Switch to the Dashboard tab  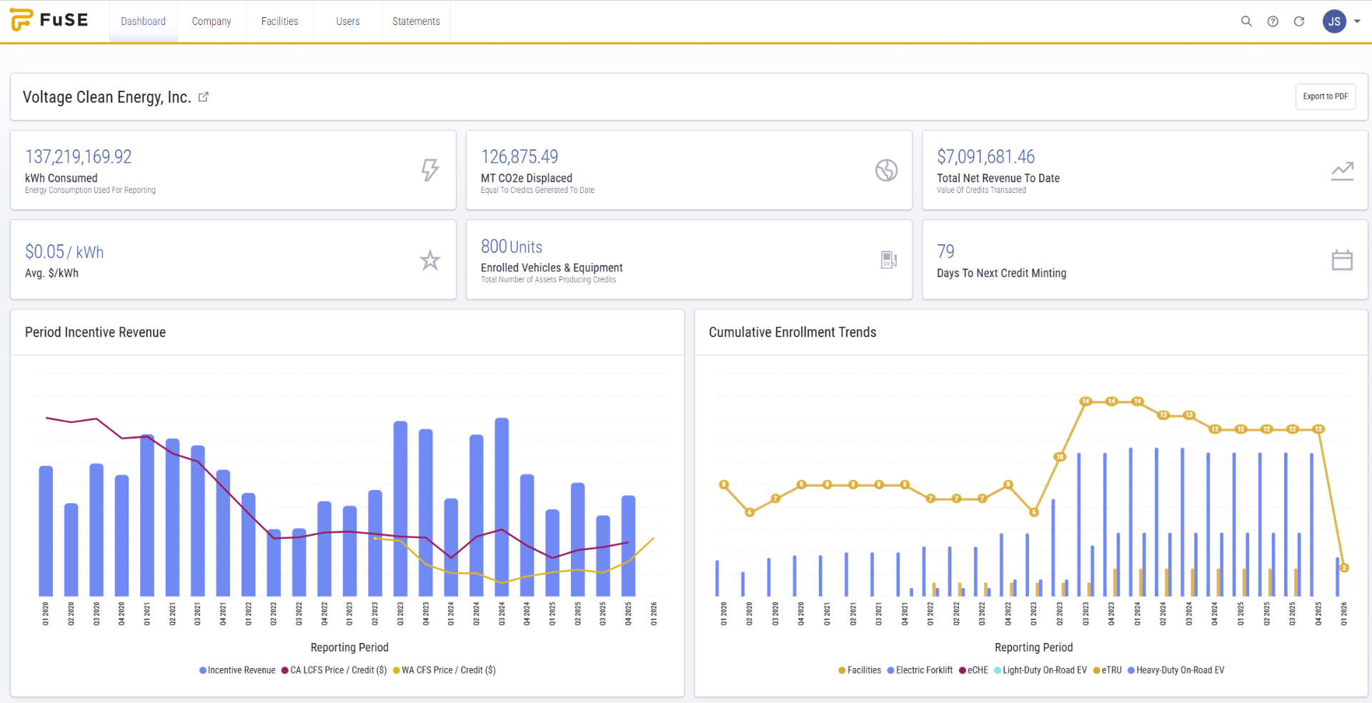point(143,21)
